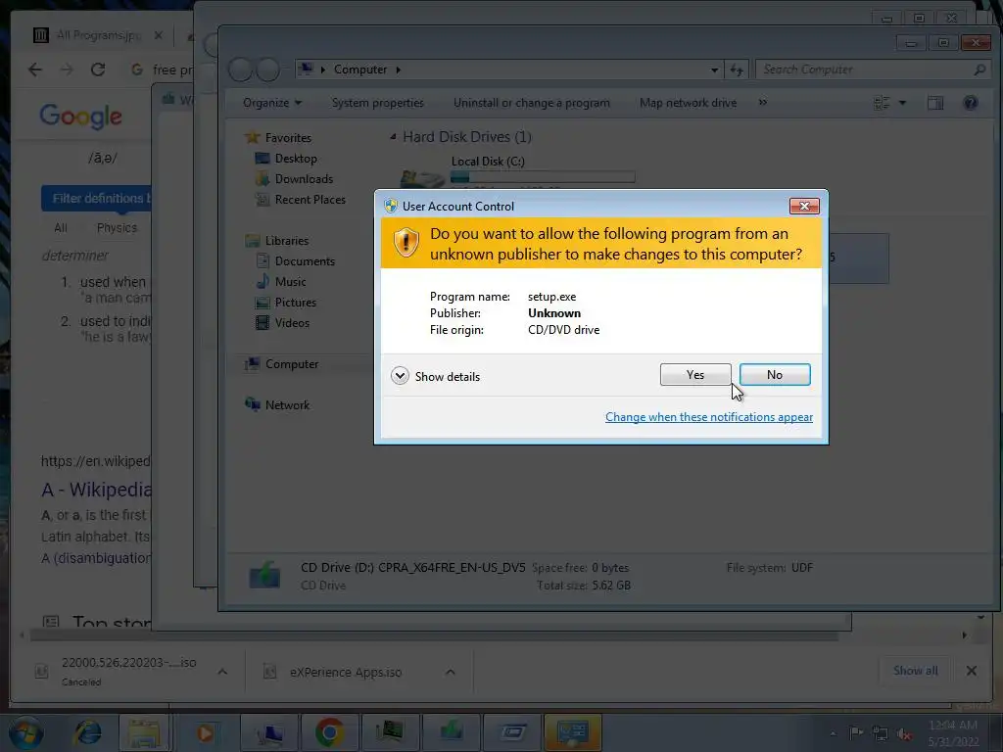Click the Explorer back navigation button

tap(241, 70)
